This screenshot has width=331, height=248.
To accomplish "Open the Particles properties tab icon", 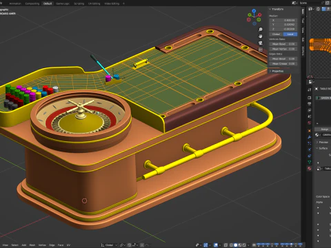I will [x=310, y=143].
